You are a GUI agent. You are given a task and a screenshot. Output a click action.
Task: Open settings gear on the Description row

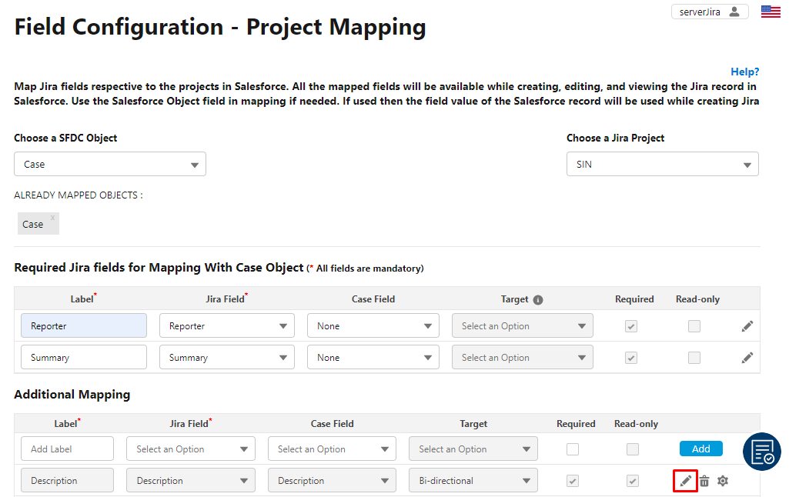click(x=723, y=480)
